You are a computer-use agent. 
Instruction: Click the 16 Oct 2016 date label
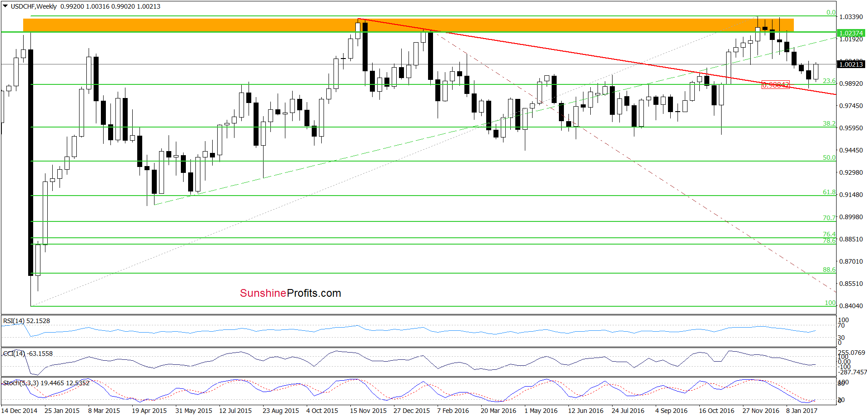[717, 411]
